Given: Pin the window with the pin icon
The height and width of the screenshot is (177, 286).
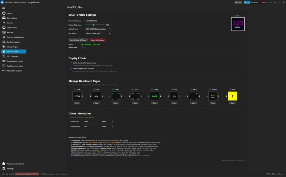Looking at the screenshot, I should pyautogui.click(x=270, y=2).
